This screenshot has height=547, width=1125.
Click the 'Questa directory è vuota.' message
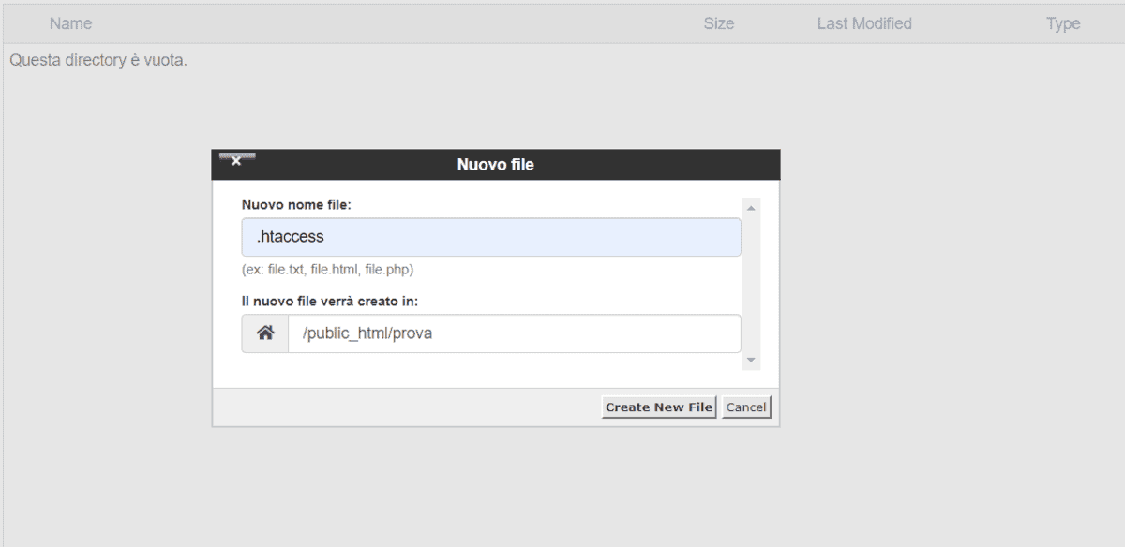click(x=98, y=61)
